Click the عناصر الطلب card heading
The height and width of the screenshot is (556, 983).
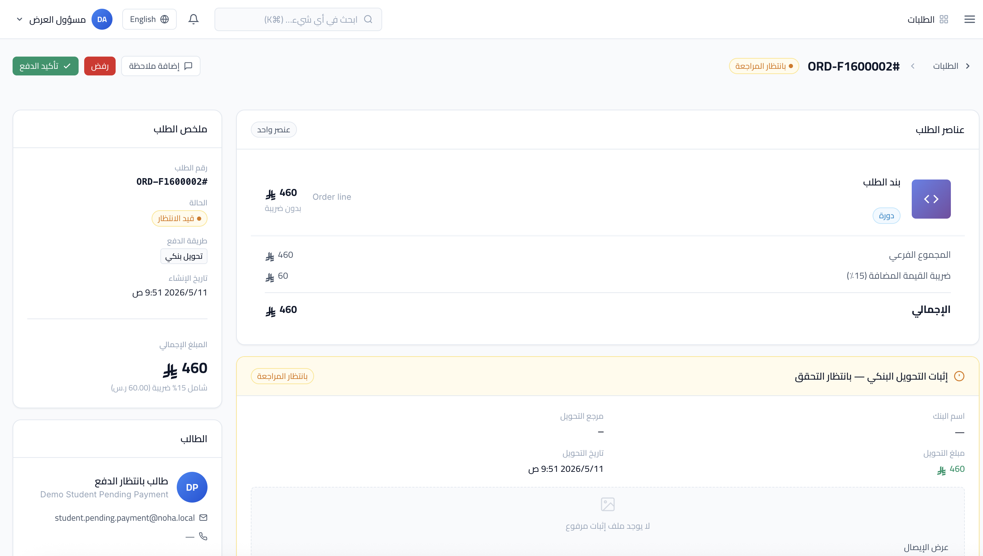[940, 130]
